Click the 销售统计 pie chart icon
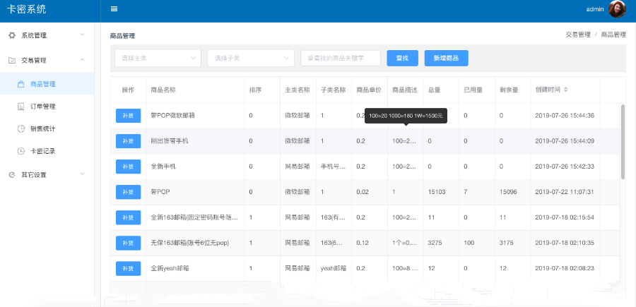 pos(20,128)
